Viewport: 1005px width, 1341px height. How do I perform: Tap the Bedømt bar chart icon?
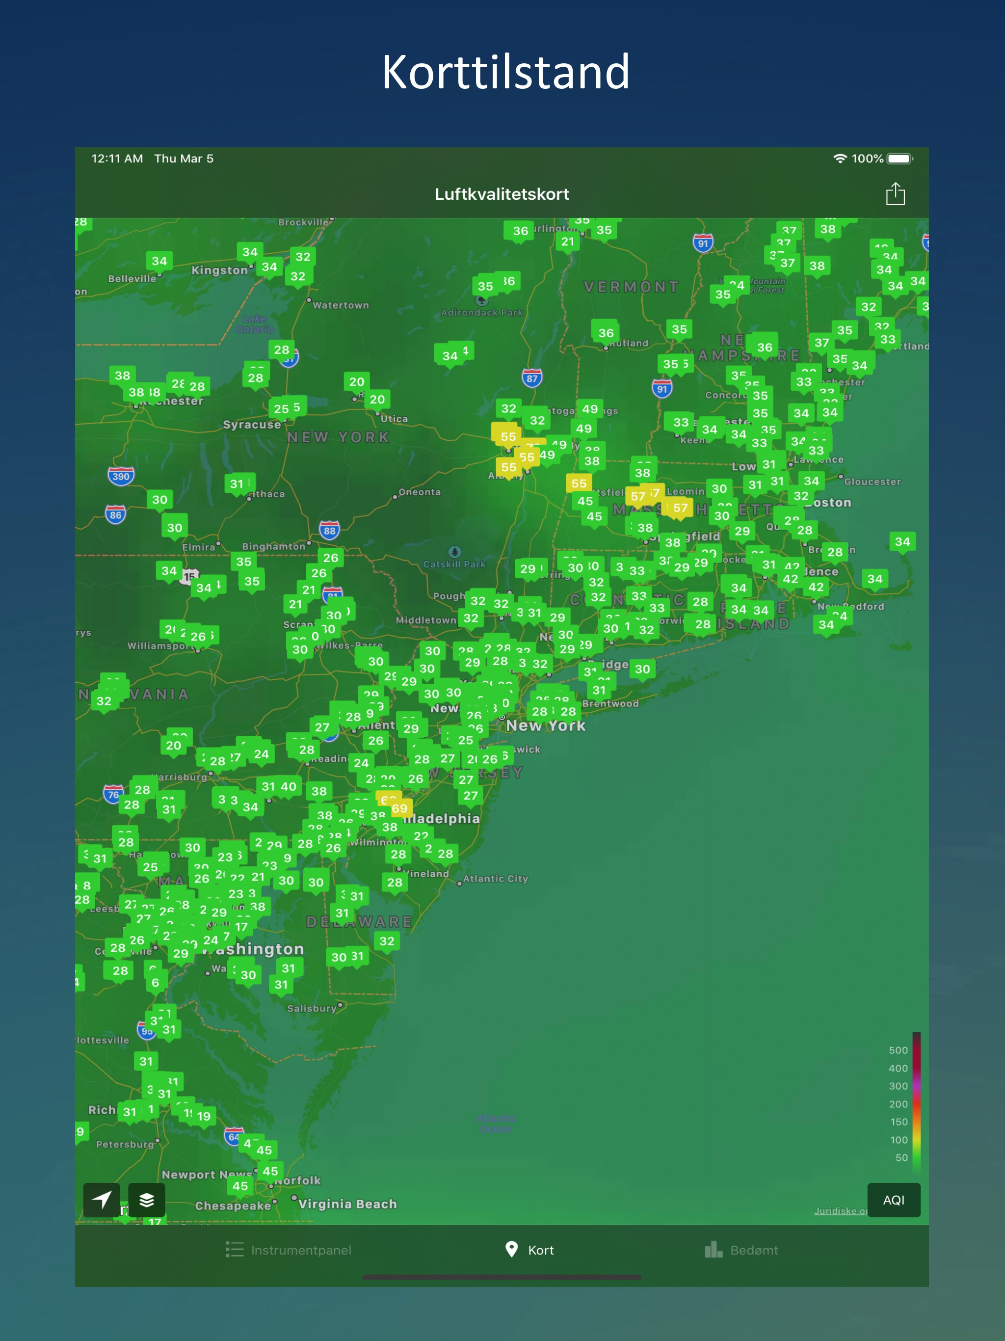713,1250
